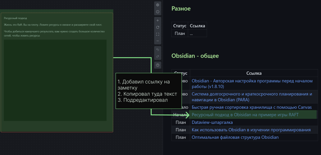Open canvas help question mark icon
The width and height of the screenshot is (321, 155).
(x=158, y=65)
